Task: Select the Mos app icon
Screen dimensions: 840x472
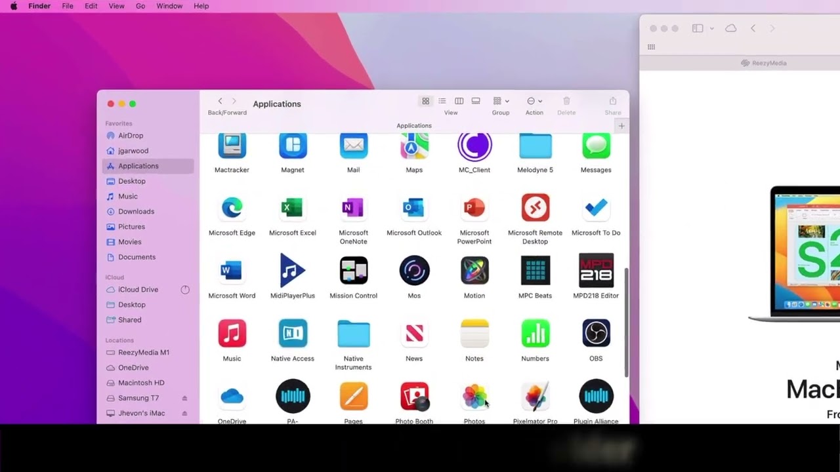Action: coord(414,271)
